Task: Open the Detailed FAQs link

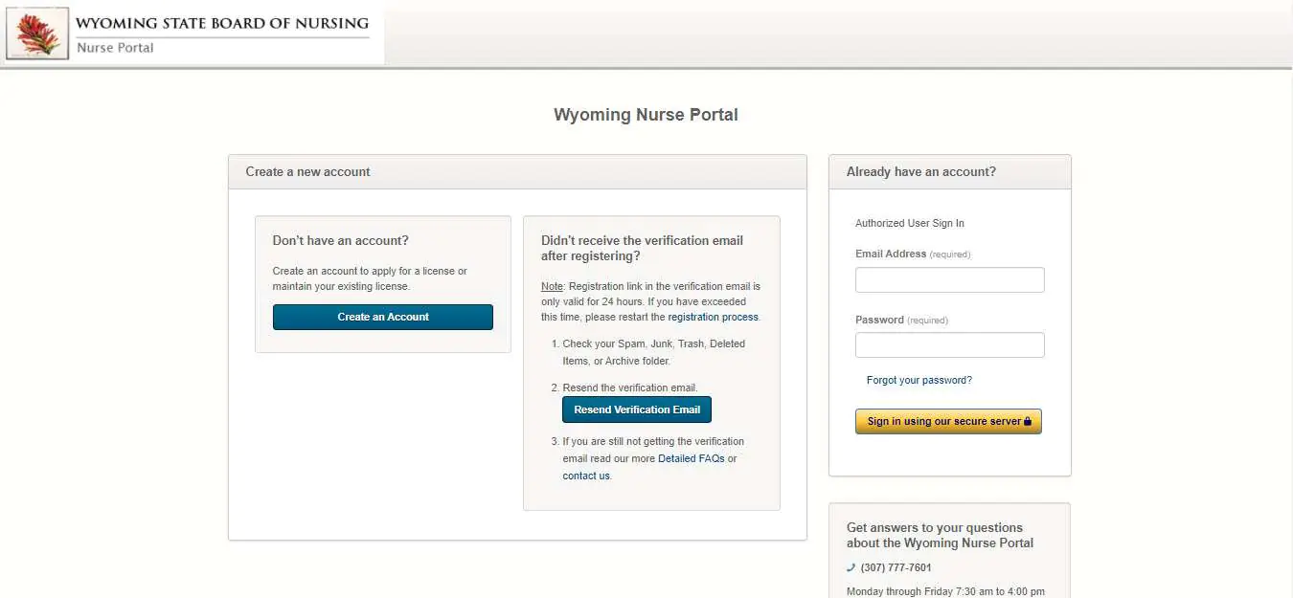Action: 692,458
